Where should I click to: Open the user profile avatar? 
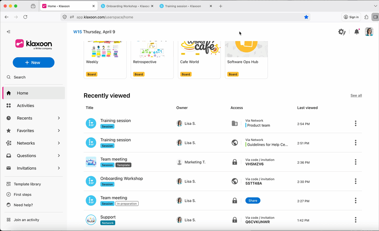point(369,32)
